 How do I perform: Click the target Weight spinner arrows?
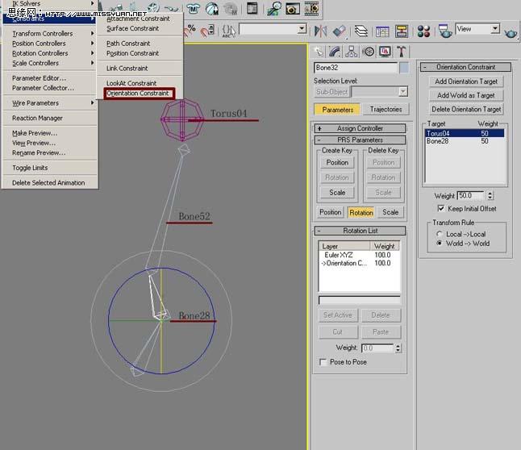pos(490,196)
